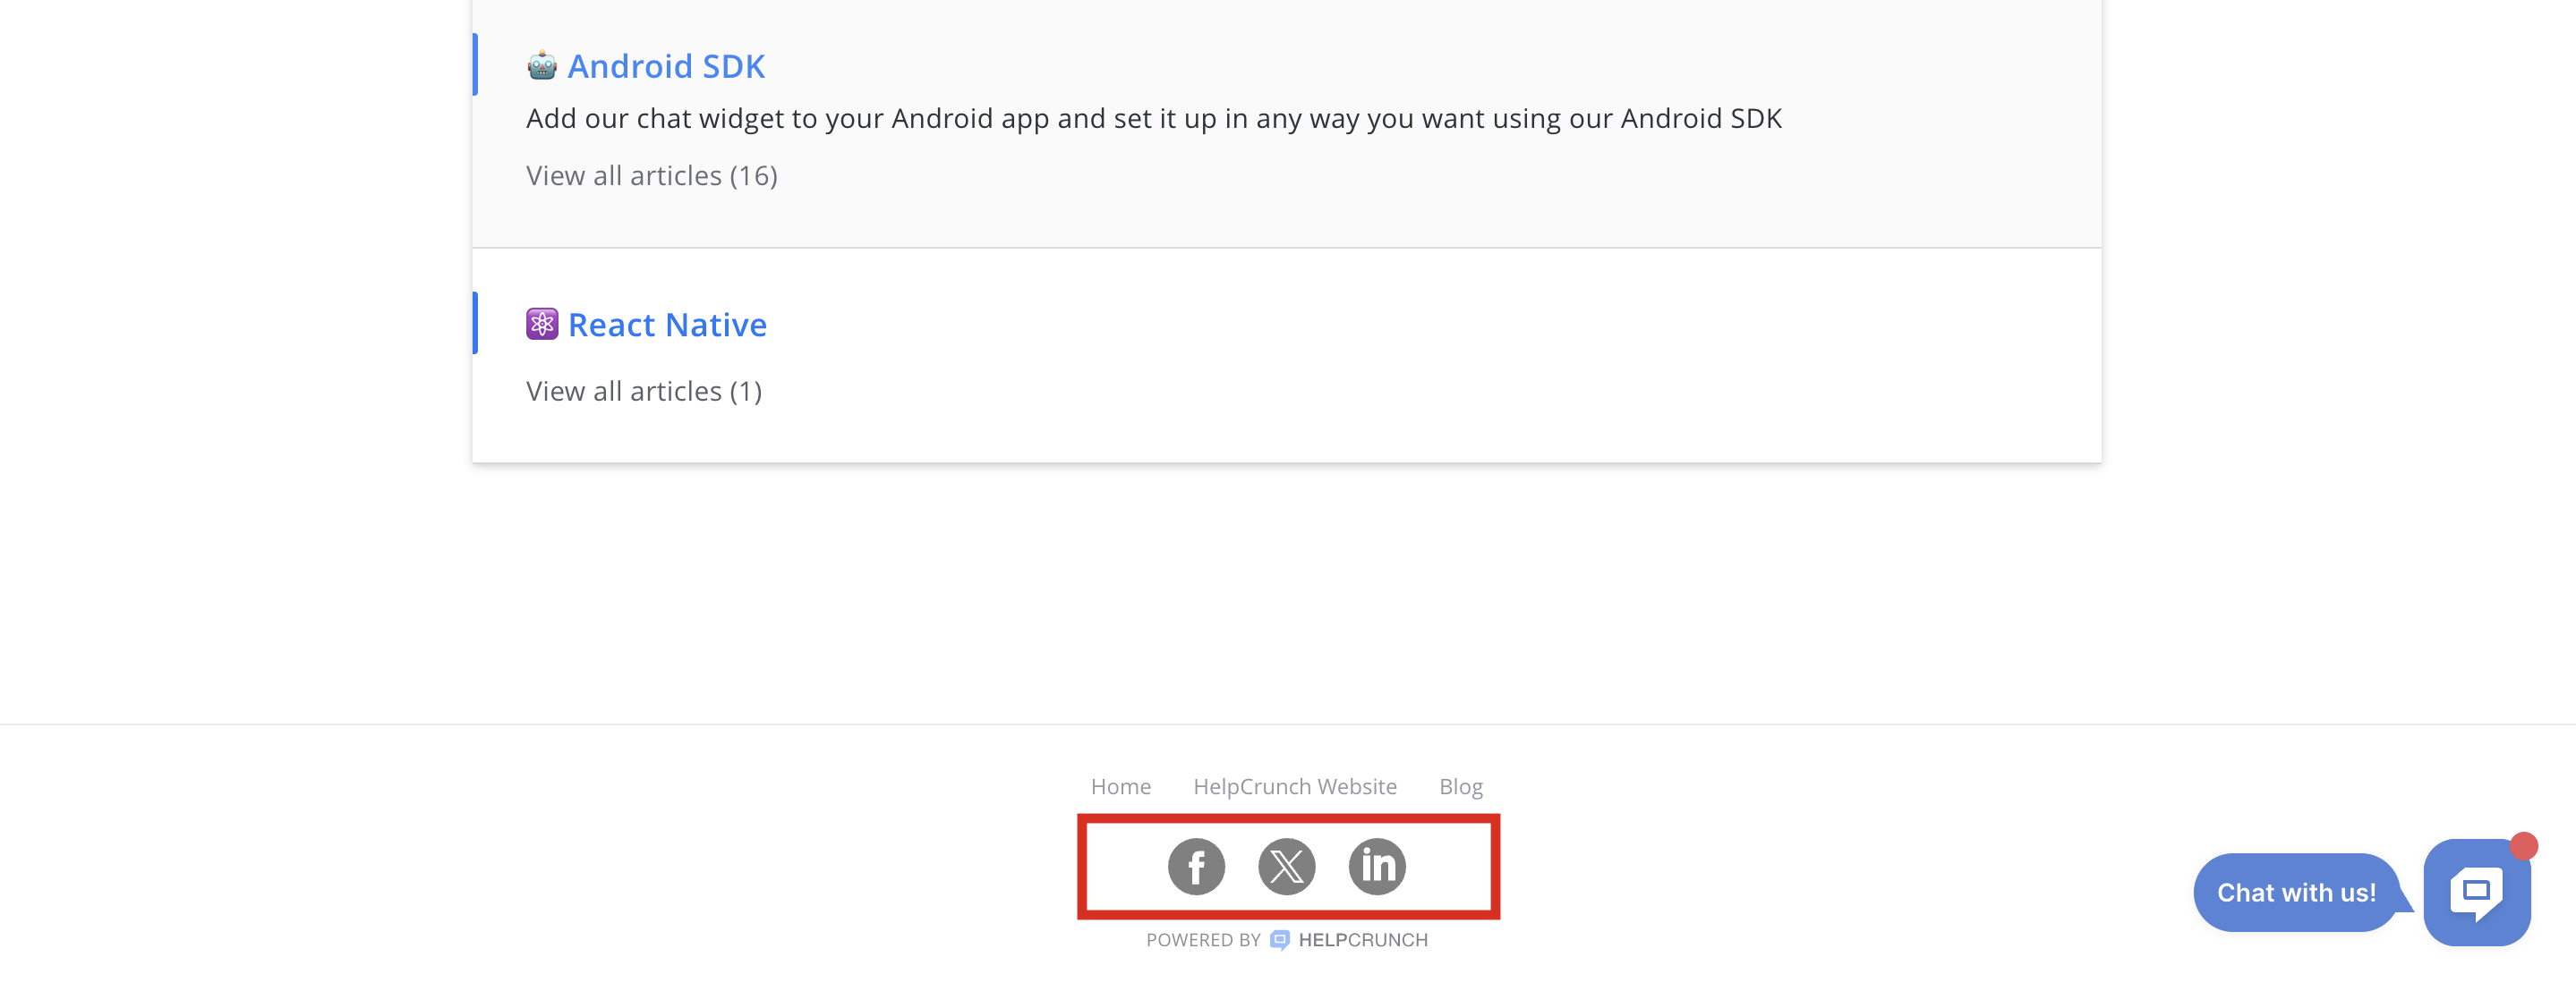View all articles (1) under React Native
This screenshot has height=991, width=2576.
tap(644, 391)
